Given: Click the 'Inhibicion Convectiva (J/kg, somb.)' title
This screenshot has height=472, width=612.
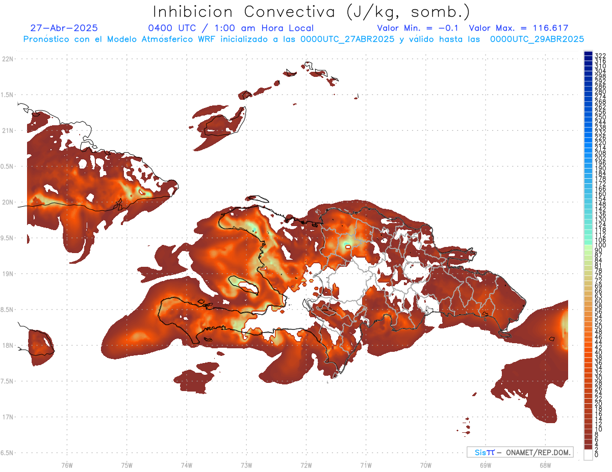Looking at the screenshot, I should click(312, 12).
